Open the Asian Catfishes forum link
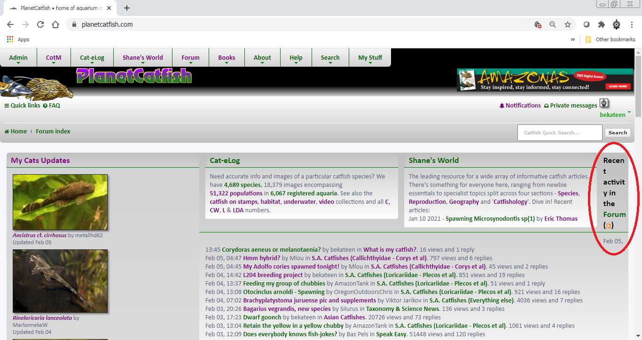642x340 pixels. (344, 317)
